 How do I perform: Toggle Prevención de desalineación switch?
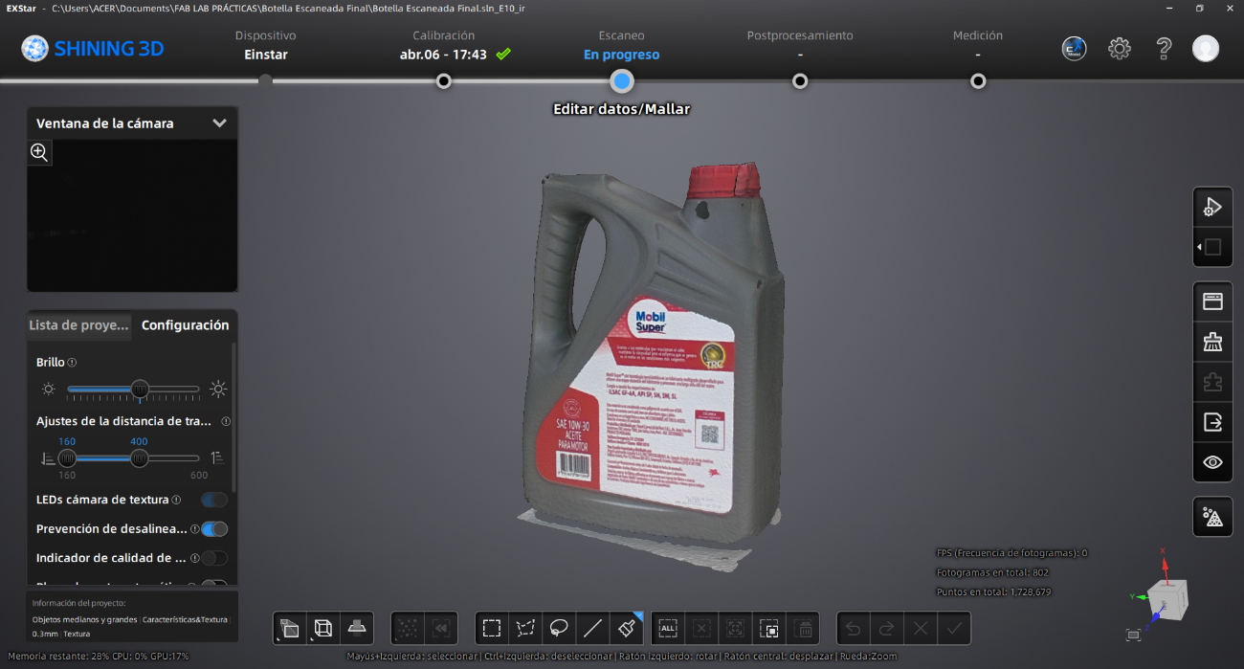pyautogui.click(x=214, y=529)
